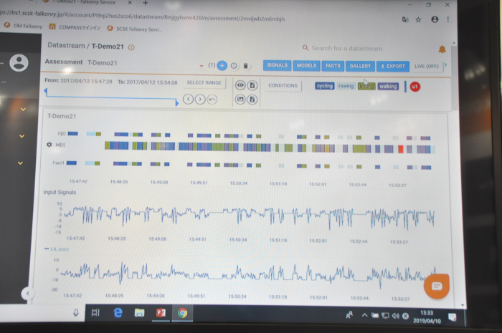Open a new browser tab with plus
The image size is (502, 333).
click(x=145, y=3)
